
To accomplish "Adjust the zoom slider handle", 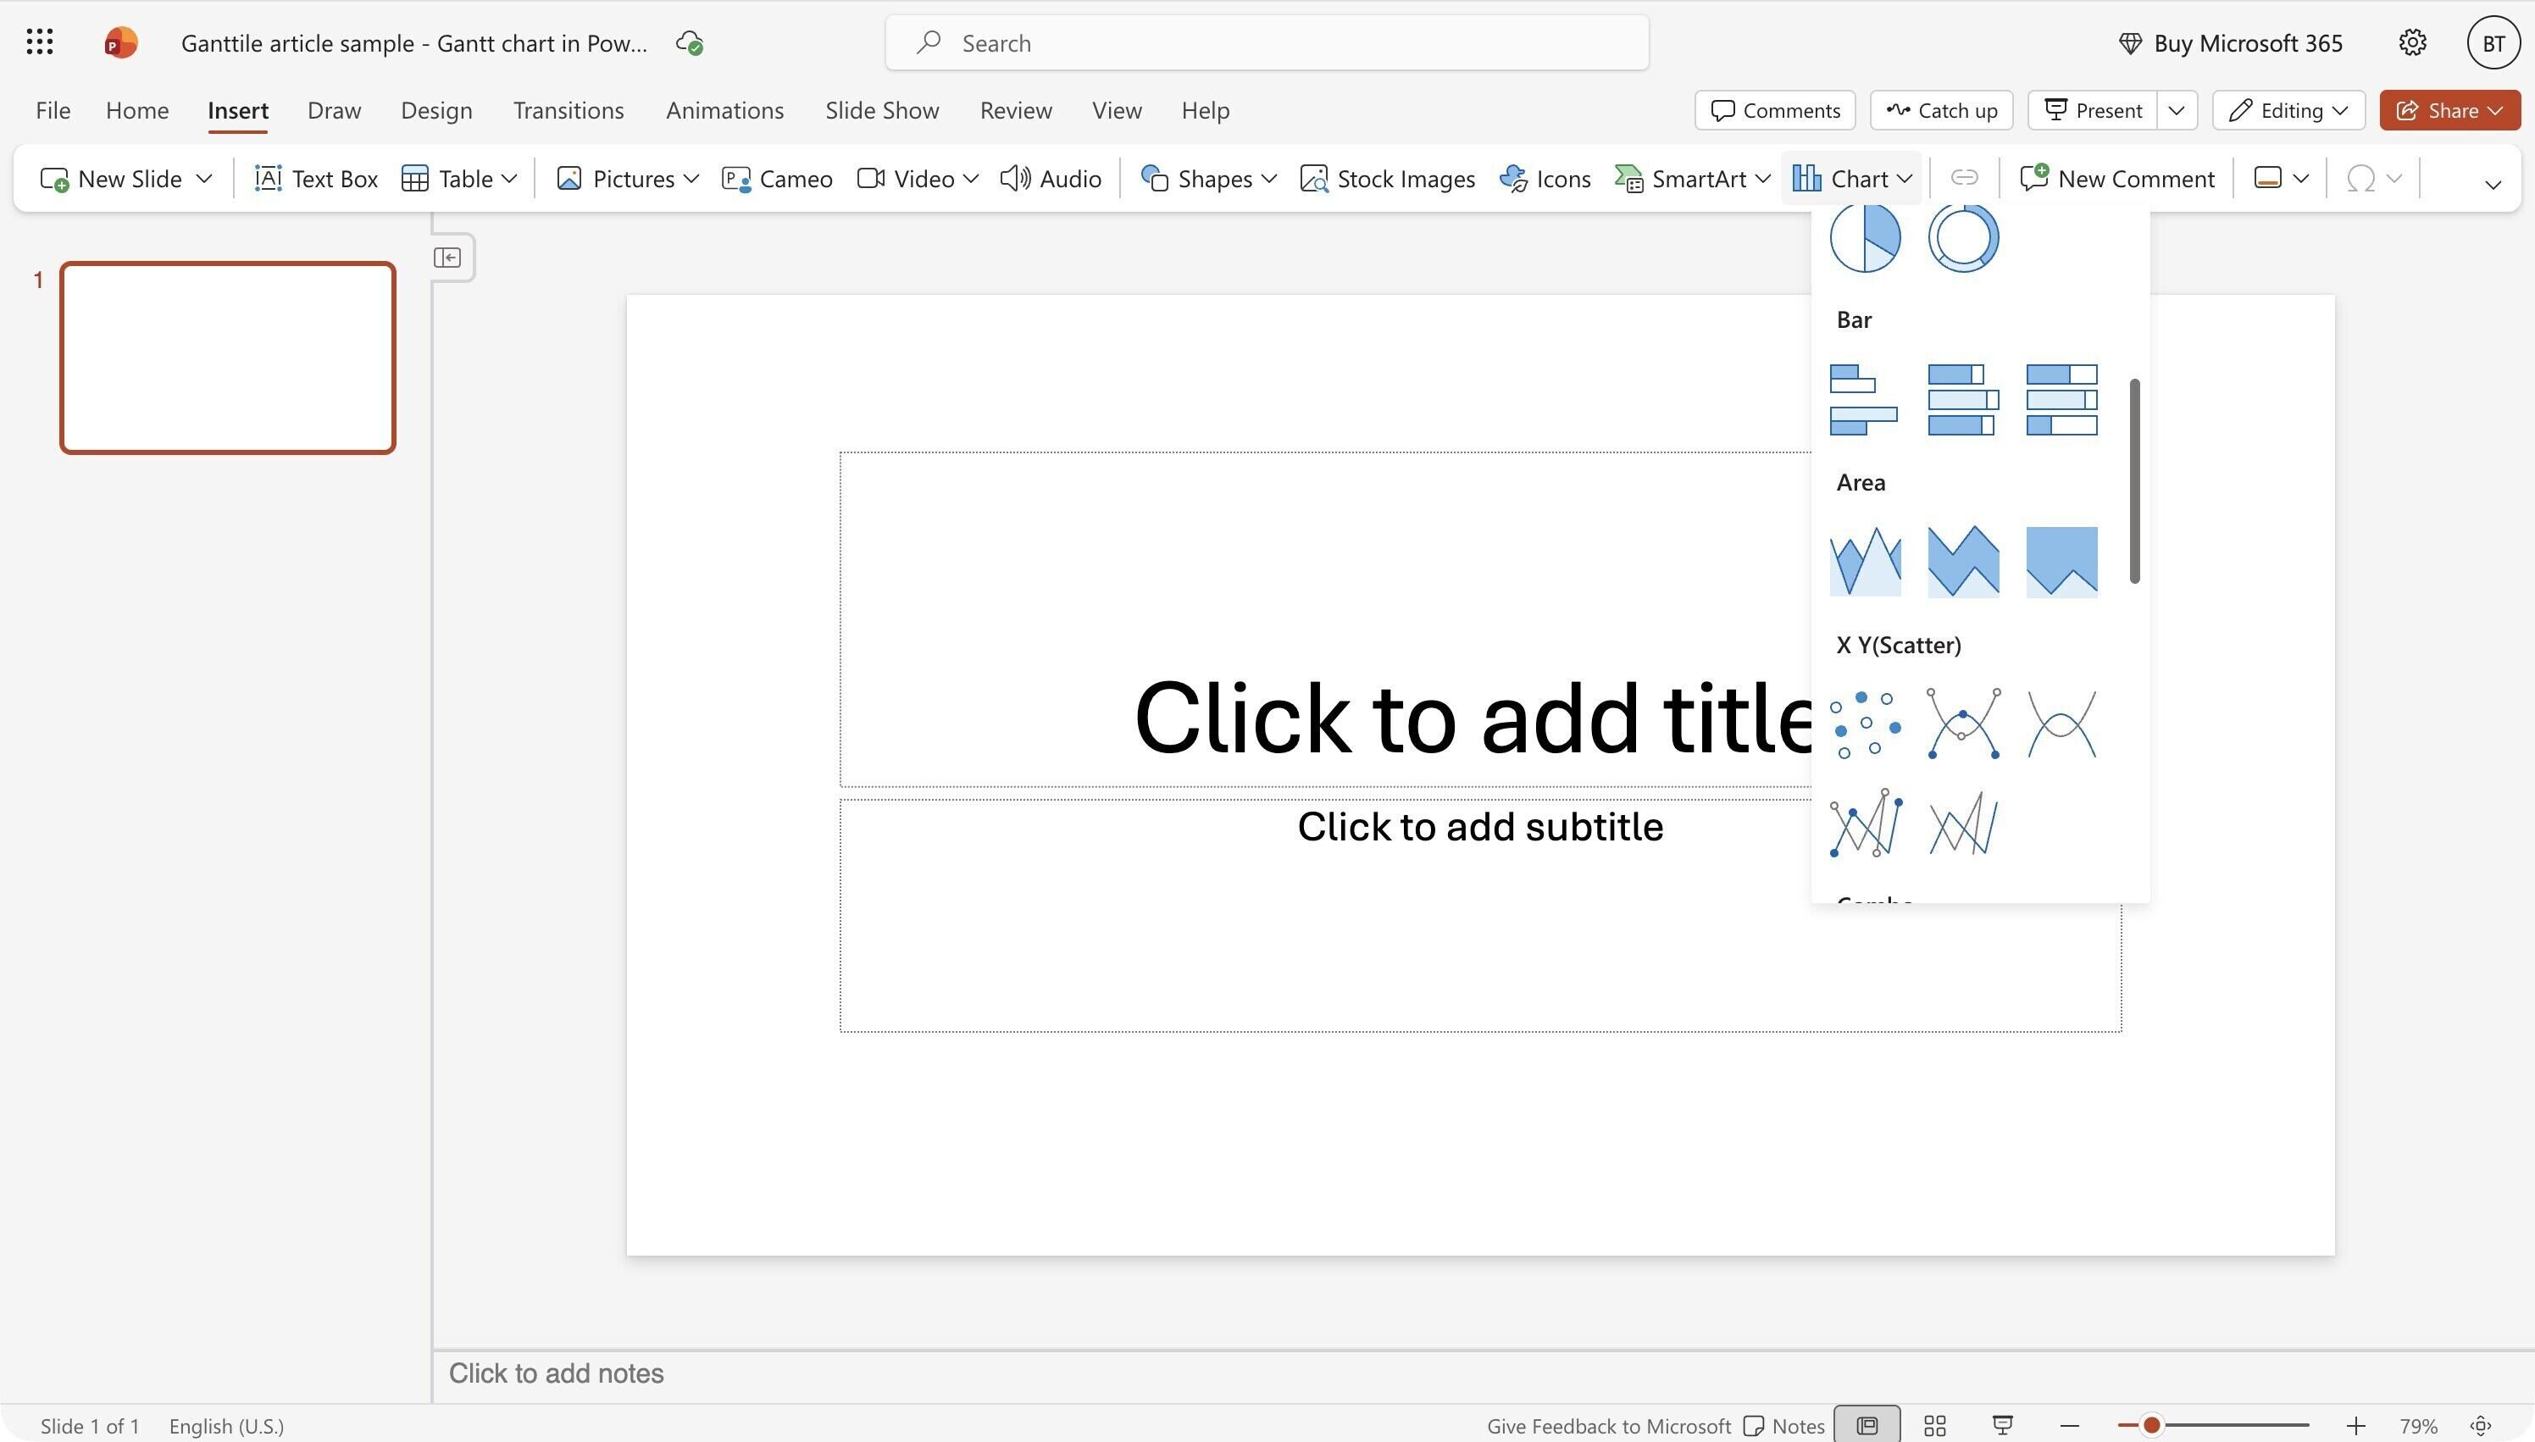I will coord(2151,1425).
